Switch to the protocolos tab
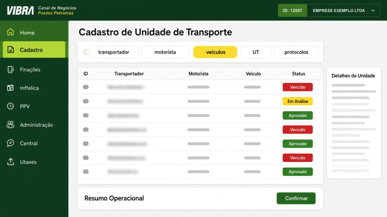The width and height of the screenshot is (387, 217). [296, 52]
